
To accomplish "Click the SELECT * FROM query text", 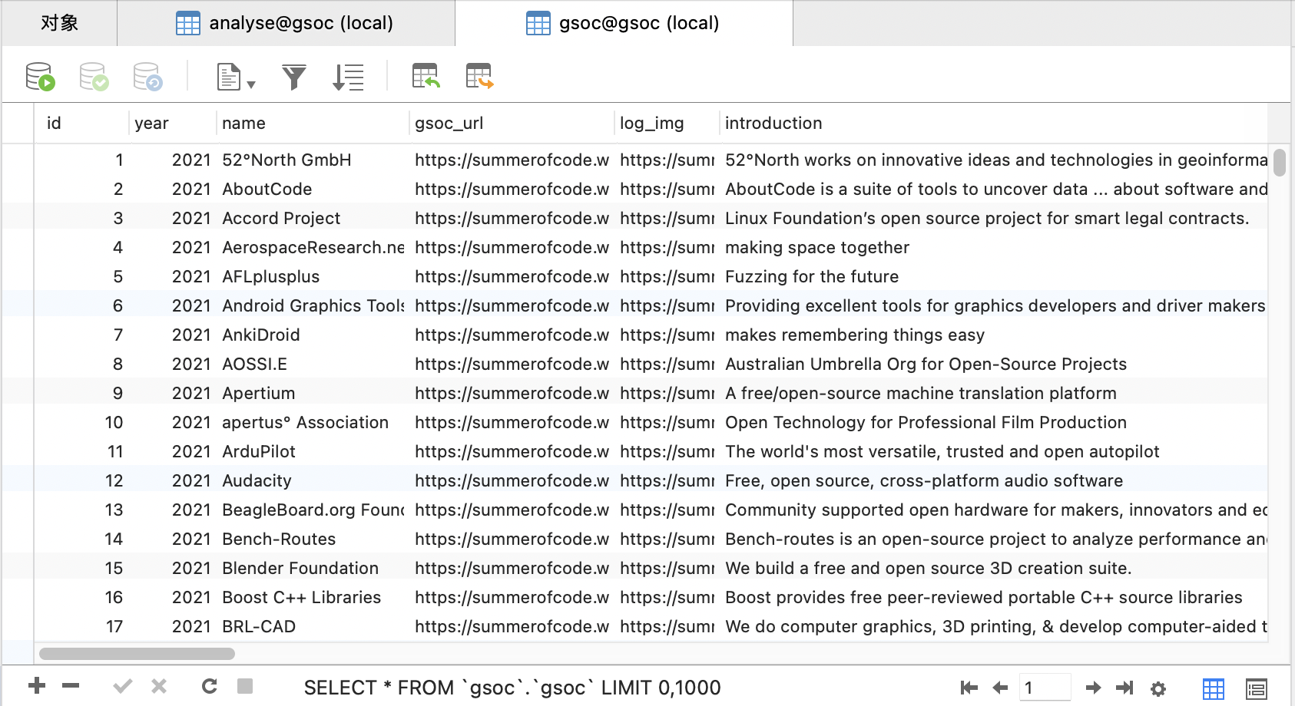I will pyautogui.click(x=512, y=688).
